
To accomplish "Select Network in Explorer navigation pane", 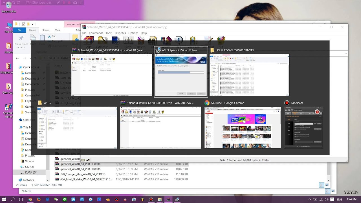I will click(x=28, y=180).
